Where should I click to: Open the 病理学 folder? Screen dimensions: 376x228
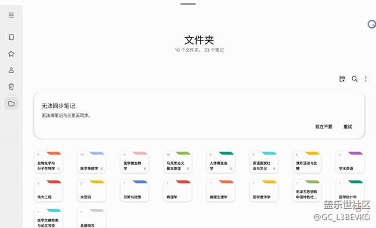(178, 190)
